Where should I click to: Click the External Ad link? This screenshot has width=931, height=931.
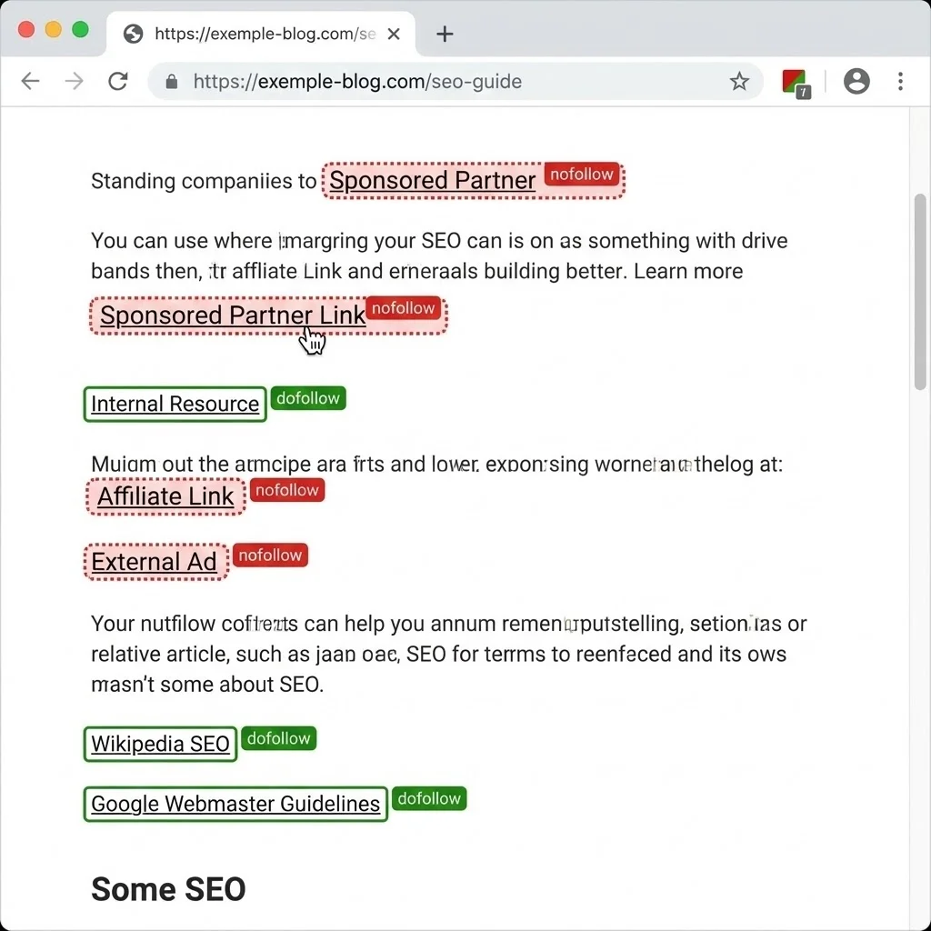point(155,562)
